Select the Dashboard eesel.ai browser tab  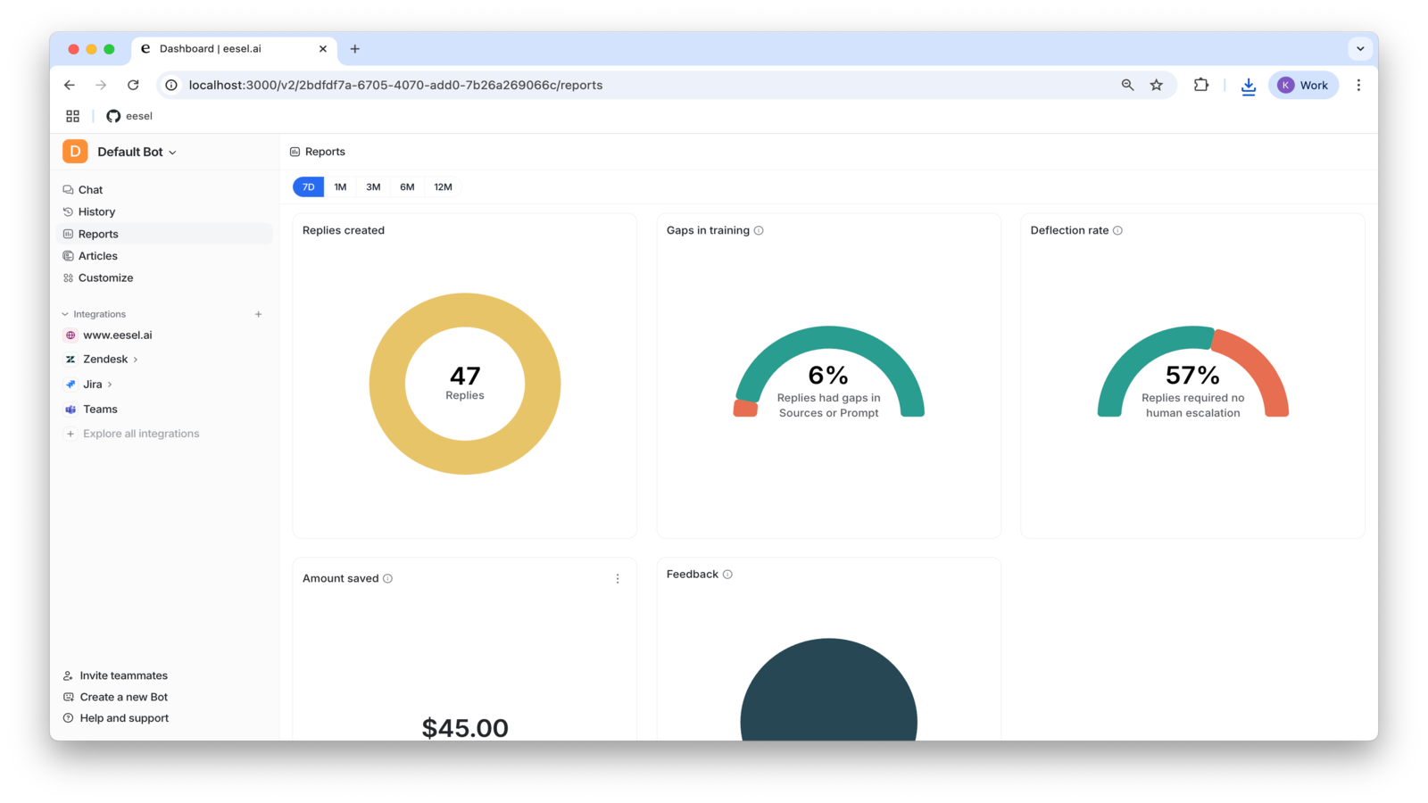click(210, 49)
